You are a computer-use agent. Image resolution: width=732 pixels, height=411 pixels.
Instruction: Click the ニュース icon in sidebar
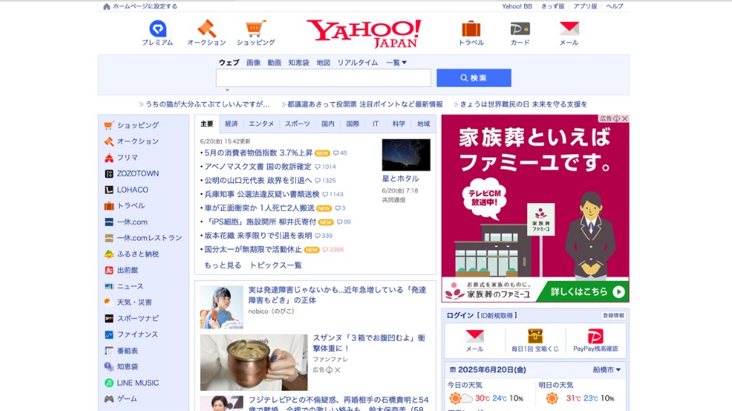pos(109,286)
